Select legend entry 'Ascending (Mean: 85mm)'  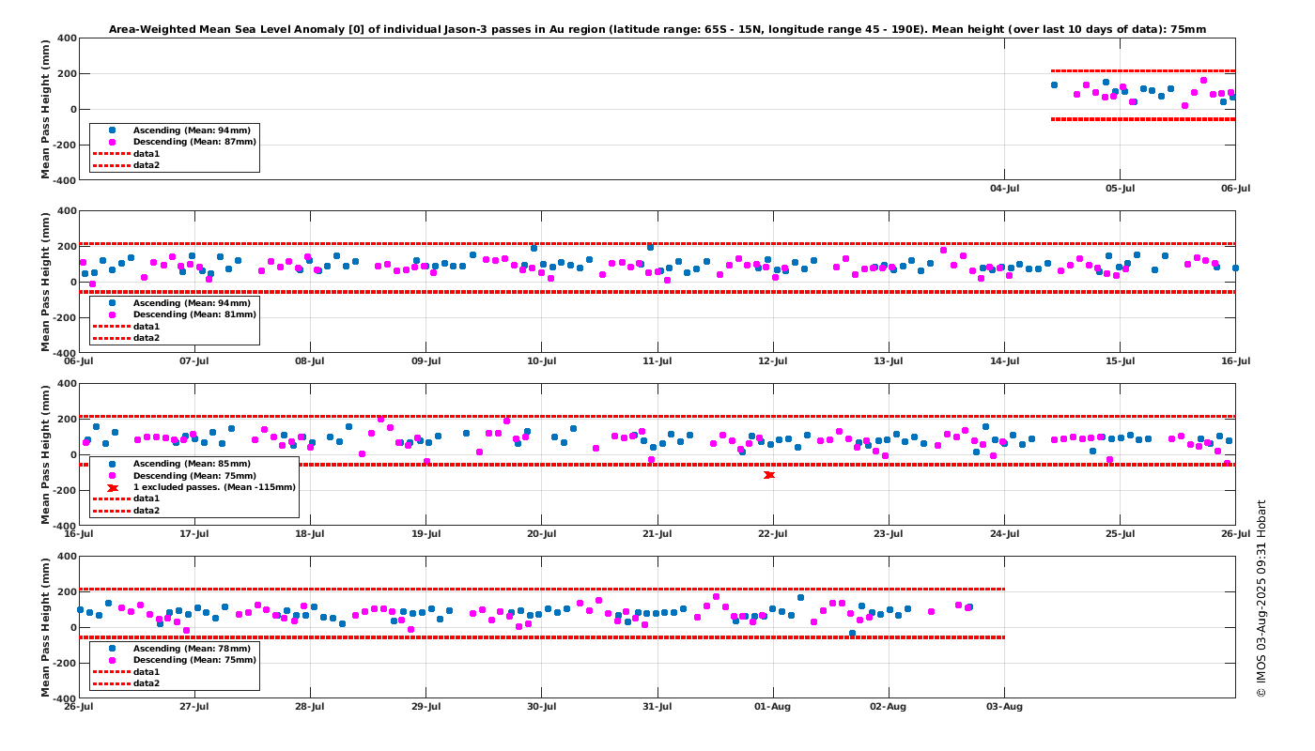pos(192,464)
